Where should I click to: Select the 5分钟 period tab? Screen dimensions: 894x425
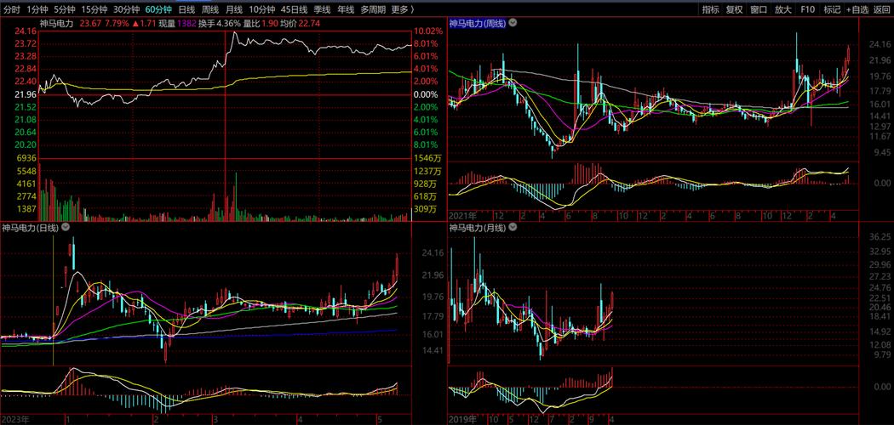65,9
